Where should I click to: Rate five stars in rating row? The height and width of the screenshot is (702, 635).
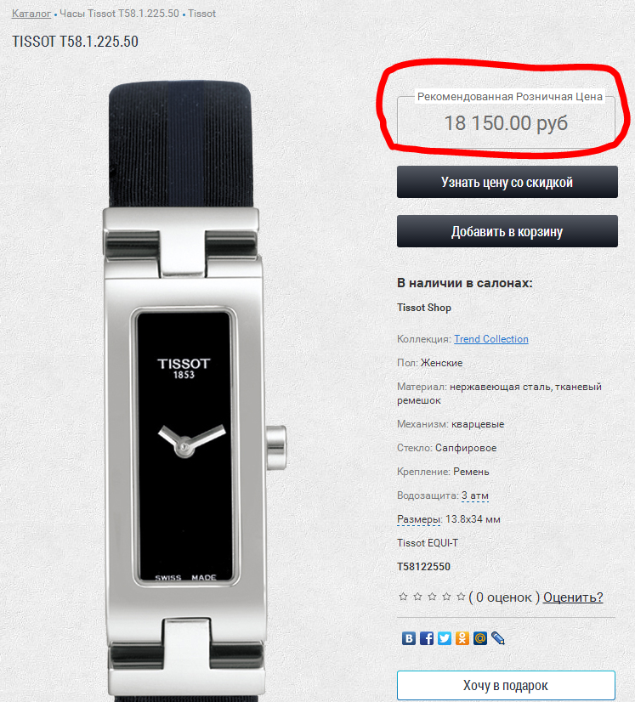[461, 597]
